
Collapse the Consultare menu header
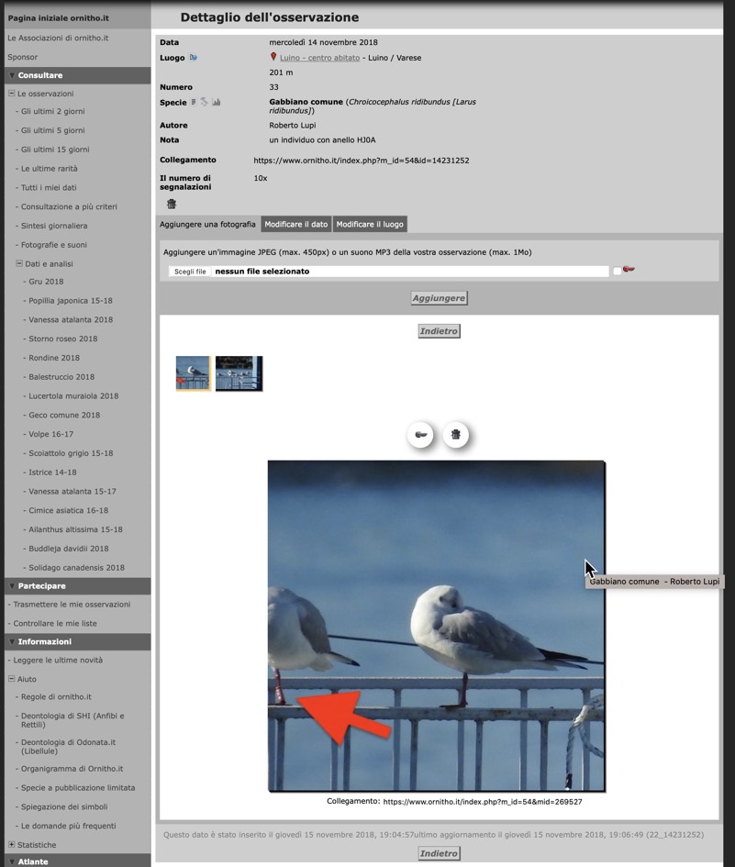12,75
